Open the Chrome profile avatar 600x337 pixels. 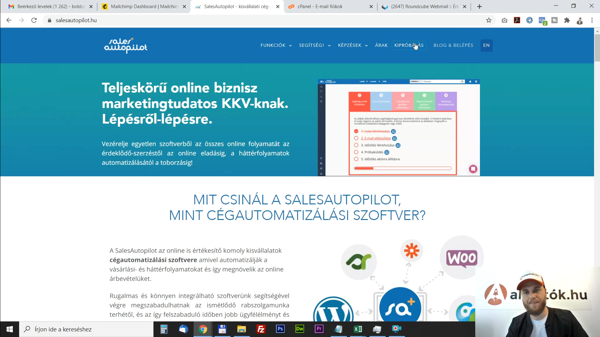(580, 21)
